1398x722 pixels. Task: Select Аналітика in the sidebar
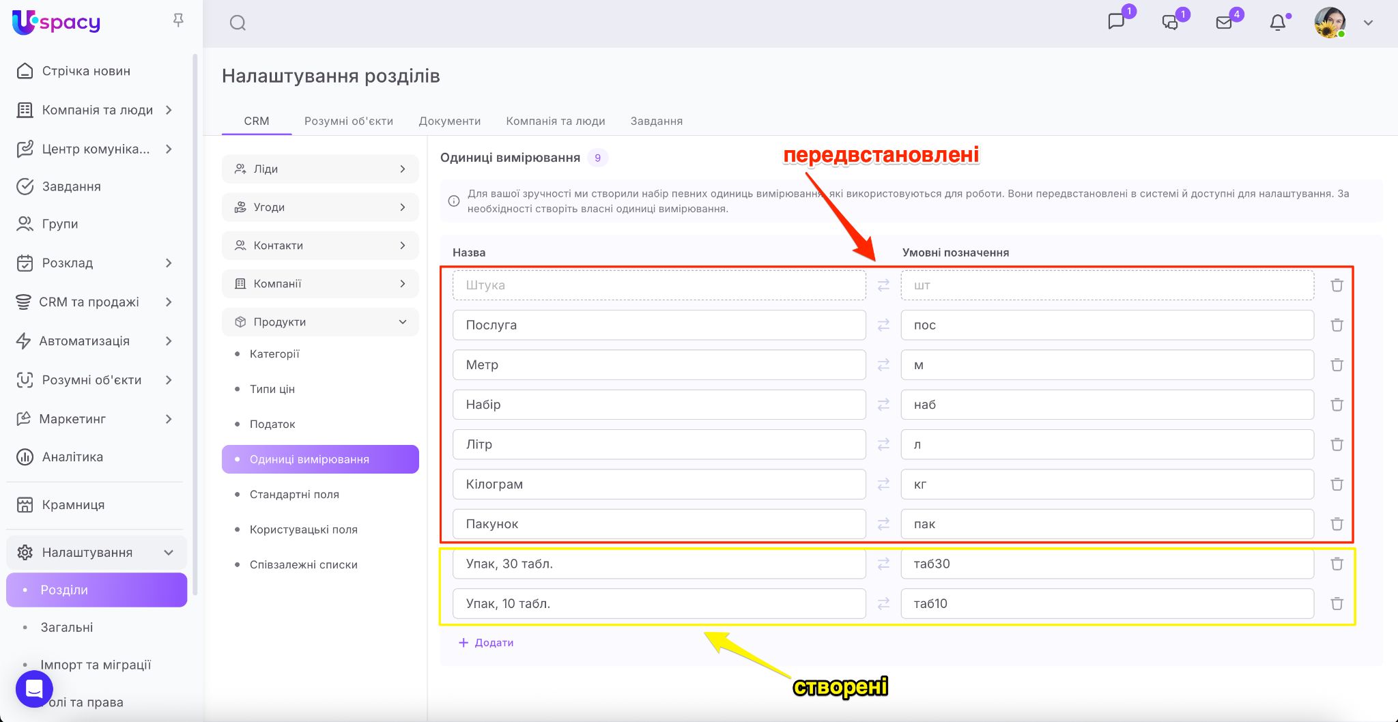click(72, 457)
